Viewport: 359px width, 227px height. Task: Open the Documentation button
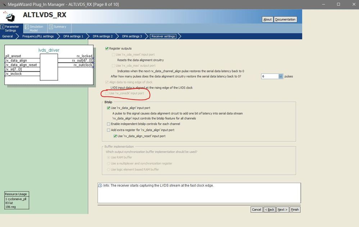[x=285, y=19]
